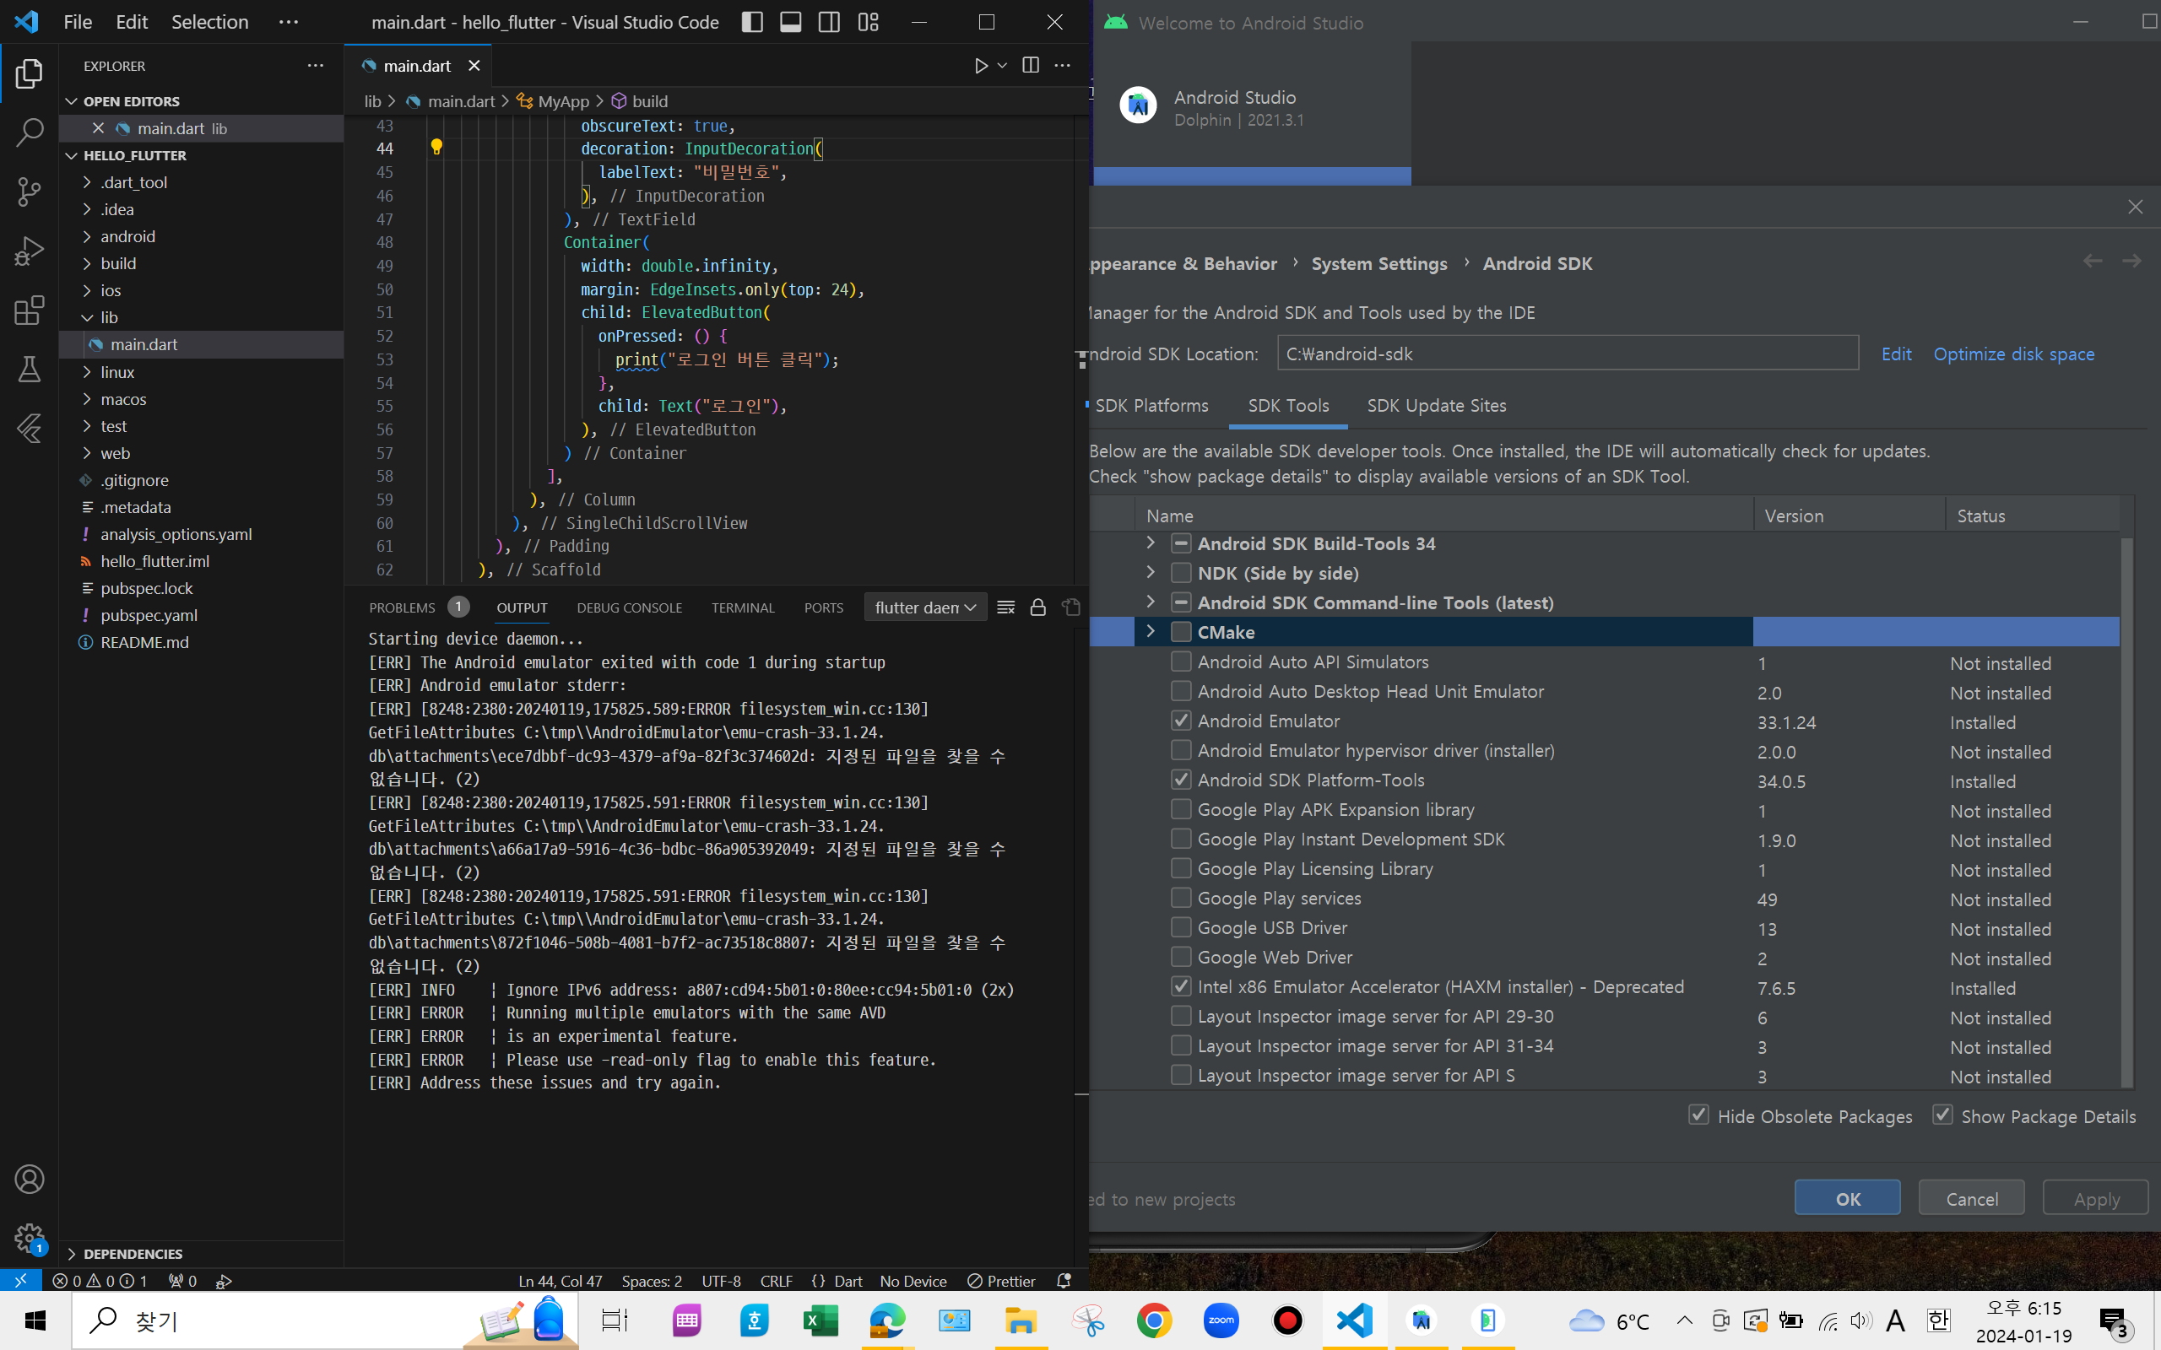Open the Search view in VS Code
The image size is (2161, 1350).
tap(29, 133)
